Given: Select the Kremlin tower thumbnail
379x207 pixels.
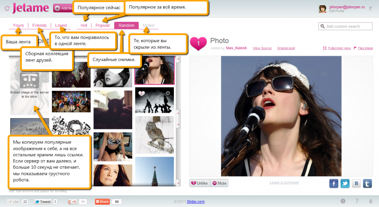Looking at the screenshot, I should tap(154, 171).
